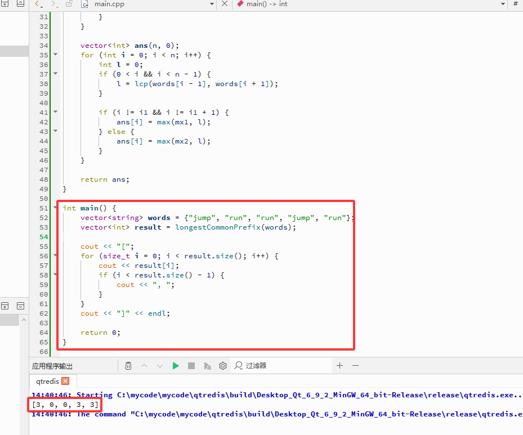Stop the running program
523x435 pixels.
tap(191, 366)
